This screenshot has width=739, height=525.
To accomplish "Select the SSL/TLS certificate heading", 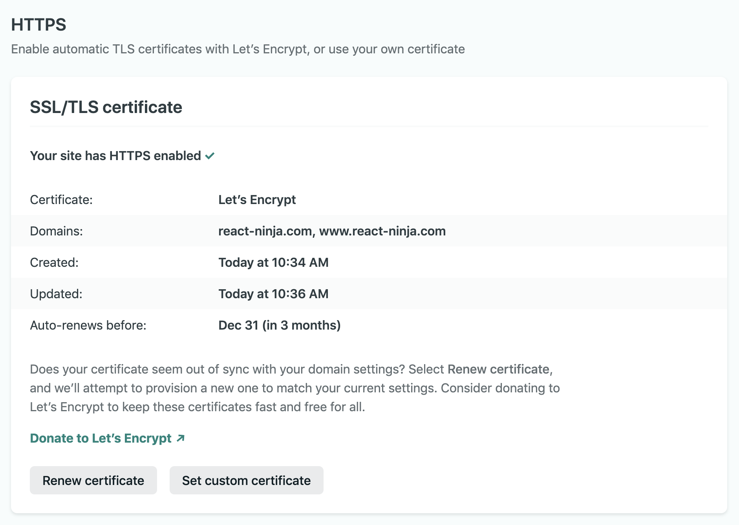I will [x=106, y=107].
